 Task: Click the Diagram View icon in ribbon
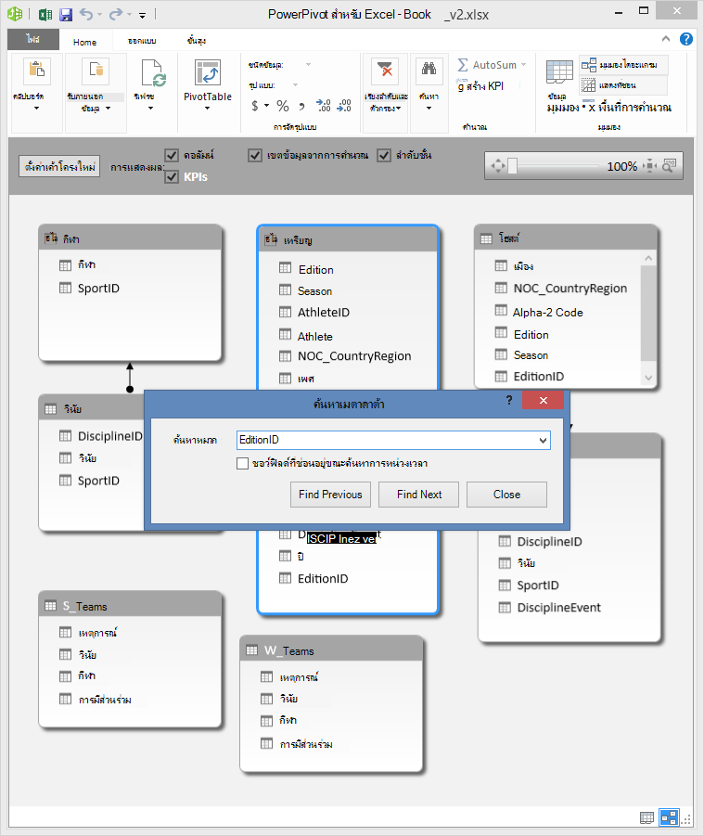[588, 65]
